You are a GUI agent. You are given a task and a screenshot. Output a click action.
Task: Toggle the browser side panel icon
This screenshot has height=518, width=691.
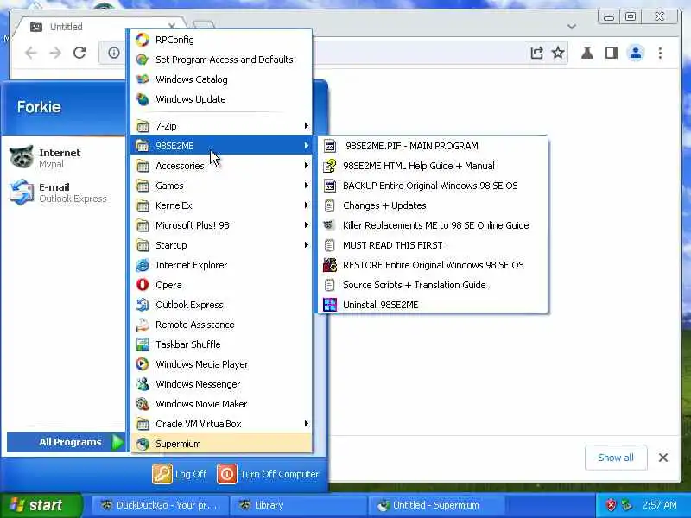pos(612,53)
